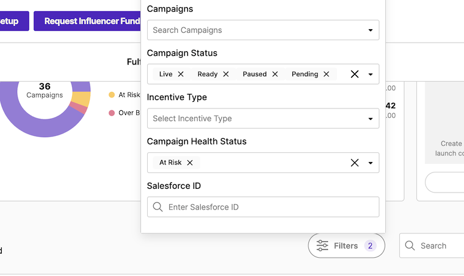Remove the Paused status chip
This screenshot has width=464, height=276.
pyautogui.click(x=275, y=74)
